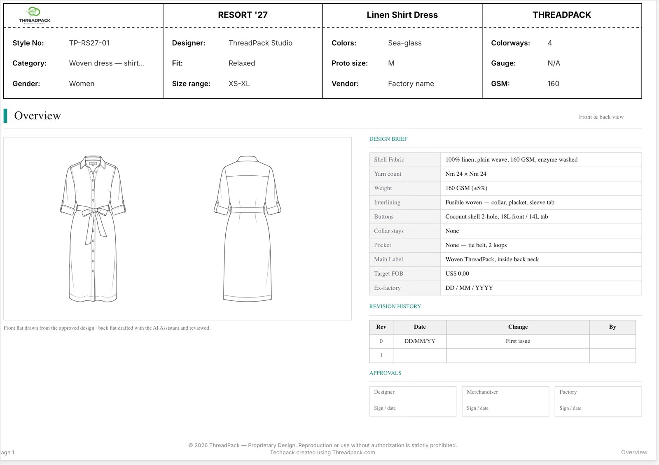The width and height of the screenshot is (659, 465).
Task: Click the First issue change cell
Action: pos(518,341)
